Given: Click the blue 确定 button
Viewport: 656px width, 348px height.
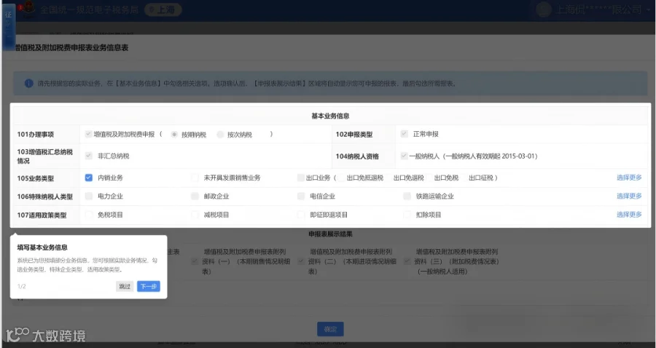Looking at the screenshot, I should pyautogui.click(x=330, y=329).
